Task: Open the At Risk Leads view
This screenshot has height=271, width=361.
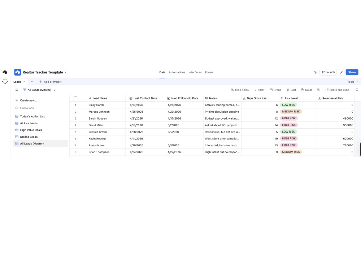Action: (x=40, y=123)
